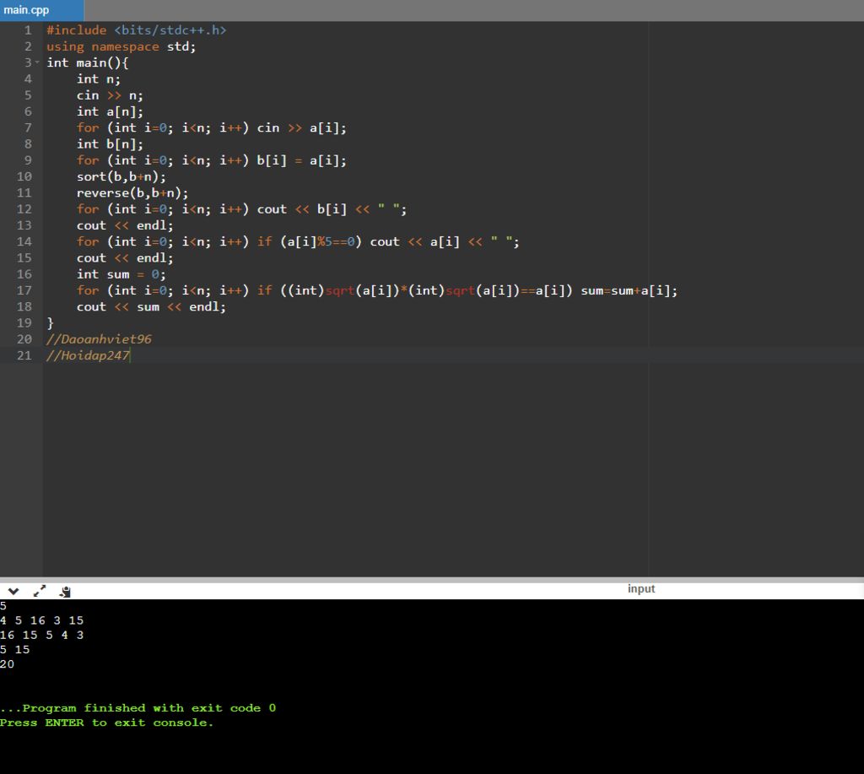Click the 'using namespace std;' line

[121, 46]
